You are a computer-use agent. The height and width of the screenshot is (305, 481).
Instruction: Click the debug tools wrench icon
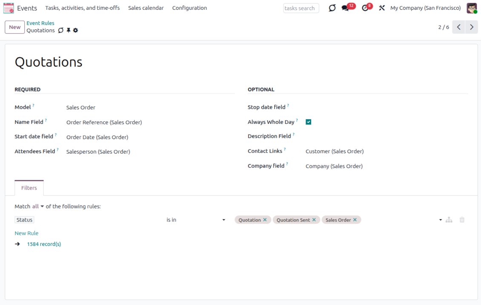point(382,8)
